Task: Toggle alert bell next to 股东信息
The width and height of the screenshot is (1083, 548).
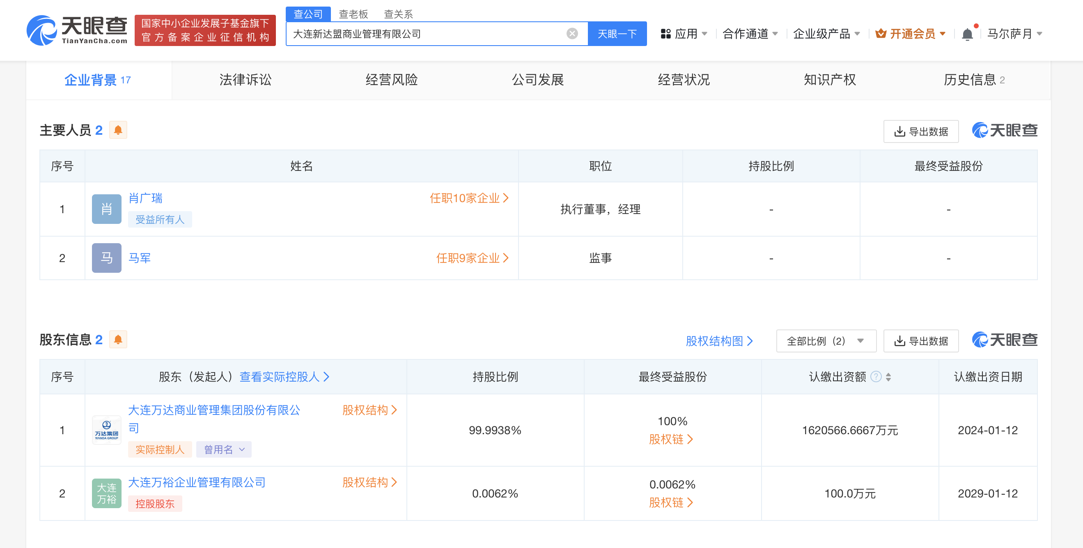Action: point(118,339)
